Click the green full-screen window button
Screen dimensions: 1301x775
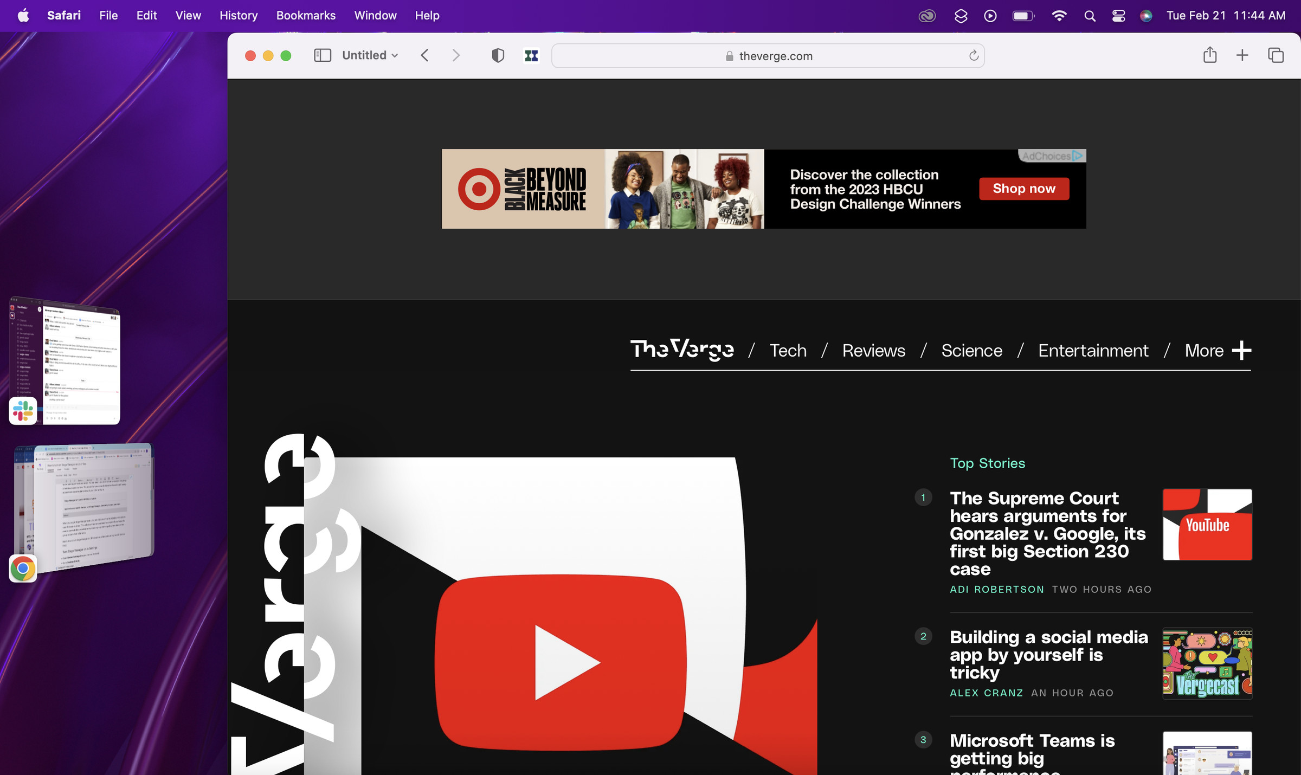[286, 55]
